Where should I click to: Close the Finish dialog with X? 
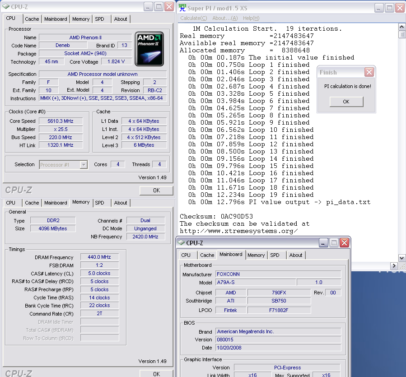[x=369, y=72]
